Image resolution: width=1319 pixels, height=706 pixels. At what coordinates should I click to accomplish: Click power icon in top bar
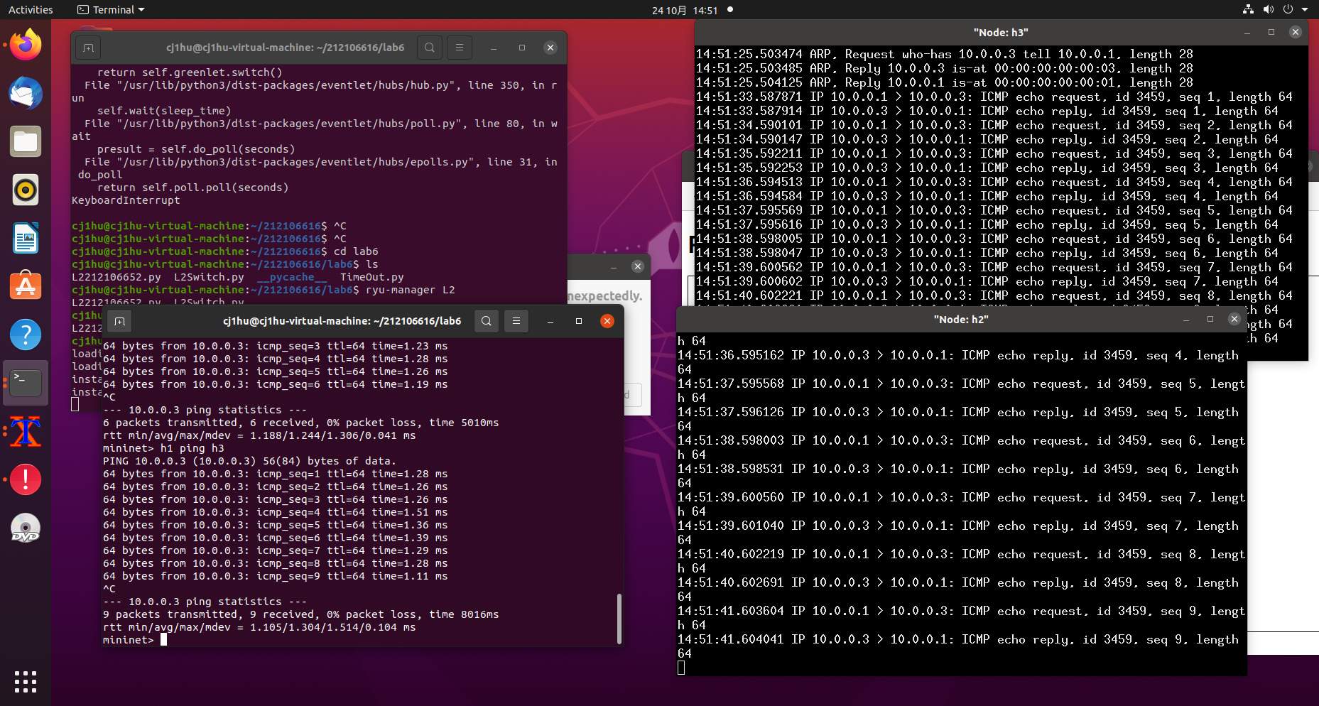(x=1288, y=10)
